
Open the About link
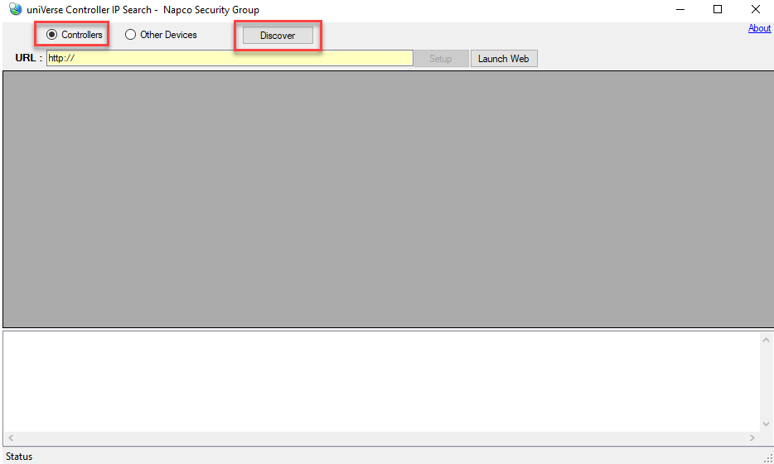[x=759, y=28]
